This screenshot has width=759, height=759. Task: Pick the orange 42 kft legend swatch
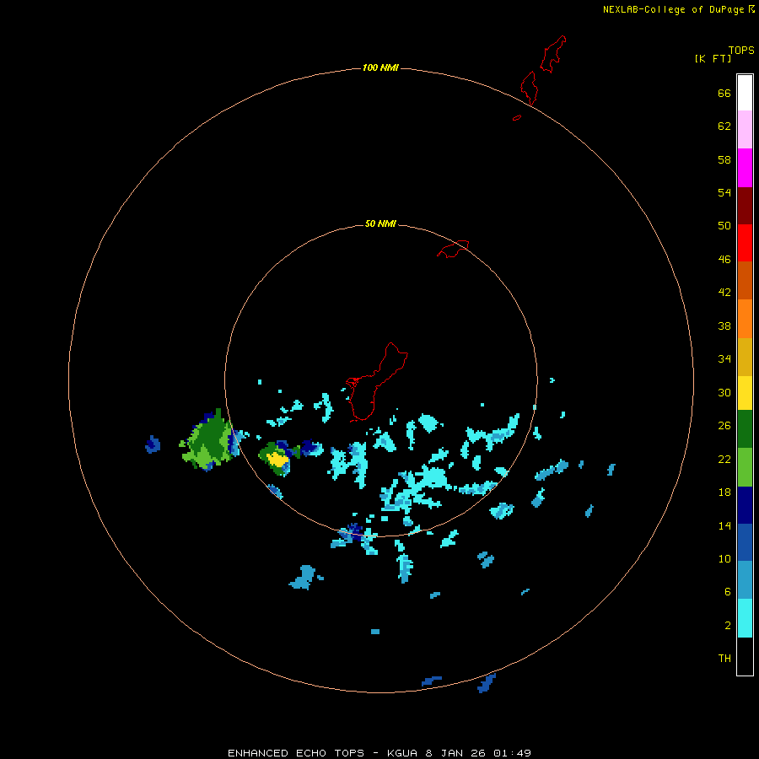745,319
